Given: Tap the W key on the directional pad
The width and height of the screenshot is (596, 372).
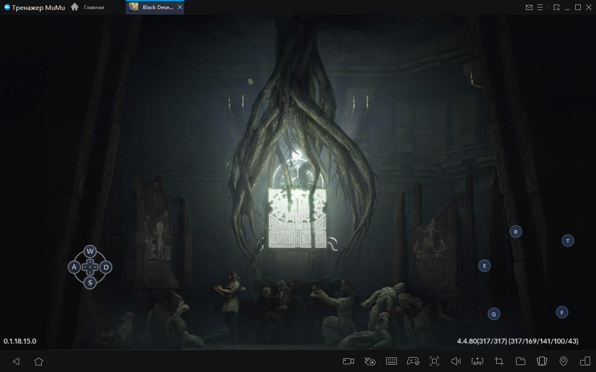Looking at the screenshot, I should coord(90,251).
